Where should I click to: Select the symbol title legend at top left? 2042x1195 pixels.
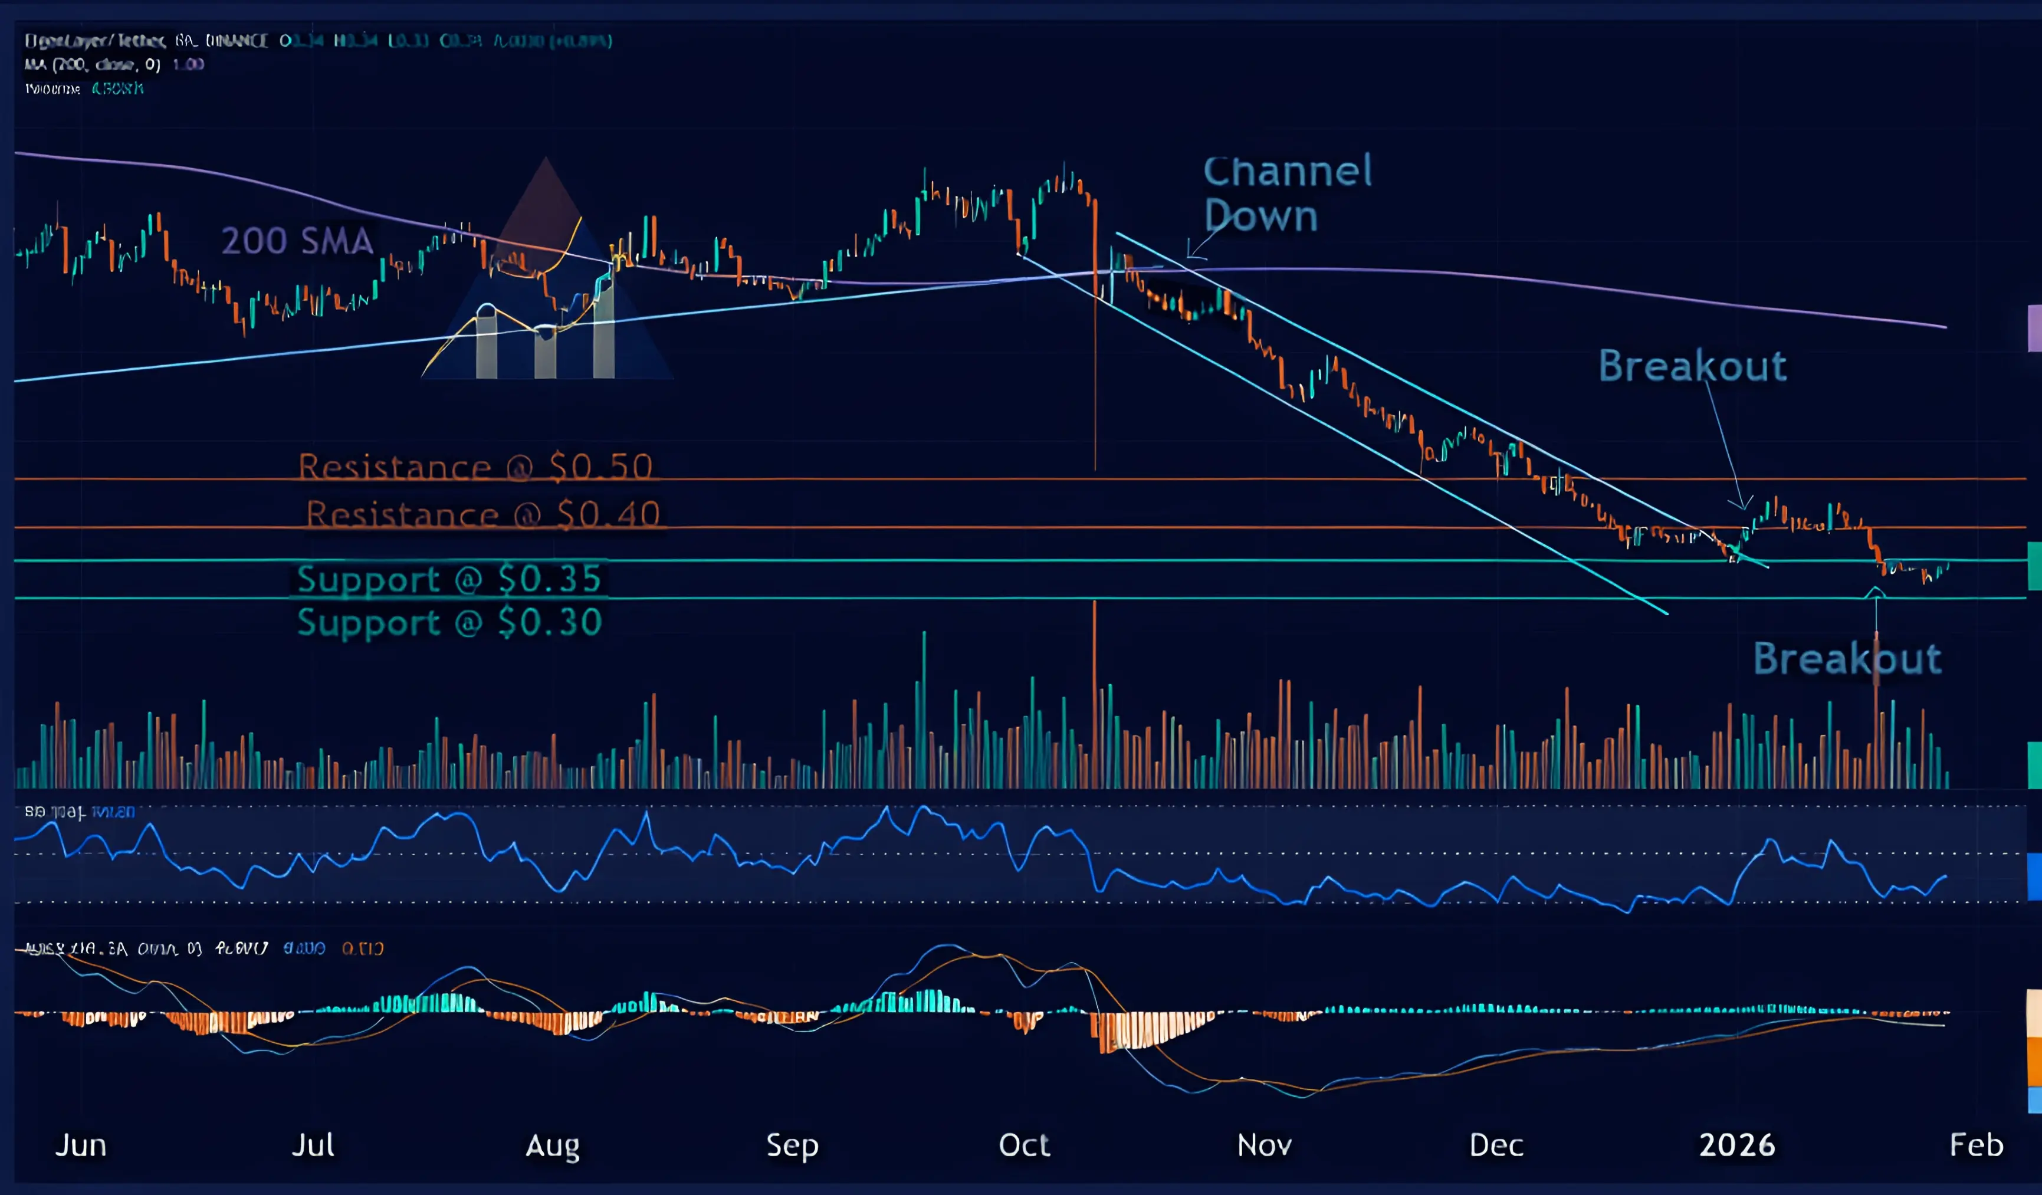[146, 41]
